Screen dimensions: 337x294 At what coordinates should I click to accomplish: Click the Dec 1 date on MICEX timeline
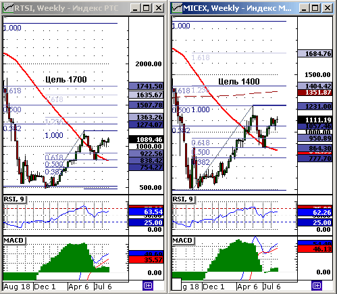click(213, 287)
